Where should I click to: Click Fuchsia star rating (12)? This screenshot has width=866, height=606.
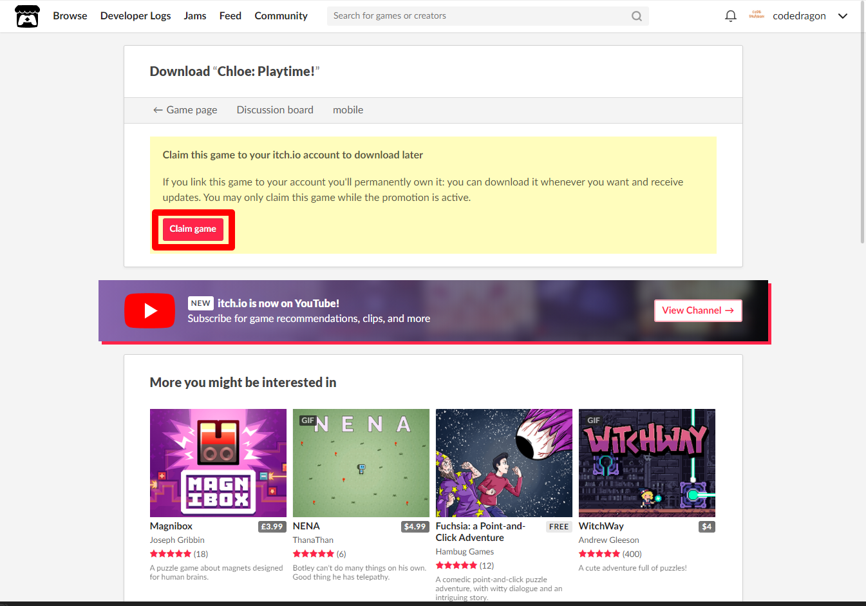point(465,565)
